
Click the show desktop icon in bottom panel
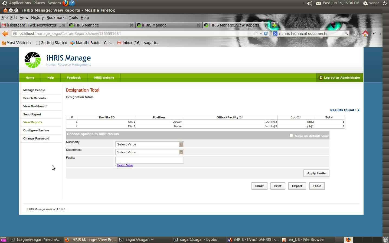[x=3, y=239]
